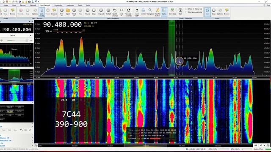Jump Forward 5 seconds in playback
The width and height of the screenshot is (271, 152).
tap(129, 12)
